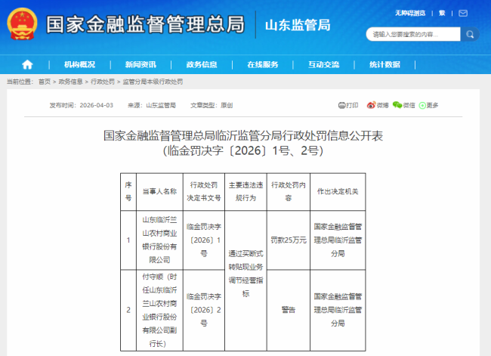Select publish date 2026-04-03 text
491x356 pixels.
97,105
